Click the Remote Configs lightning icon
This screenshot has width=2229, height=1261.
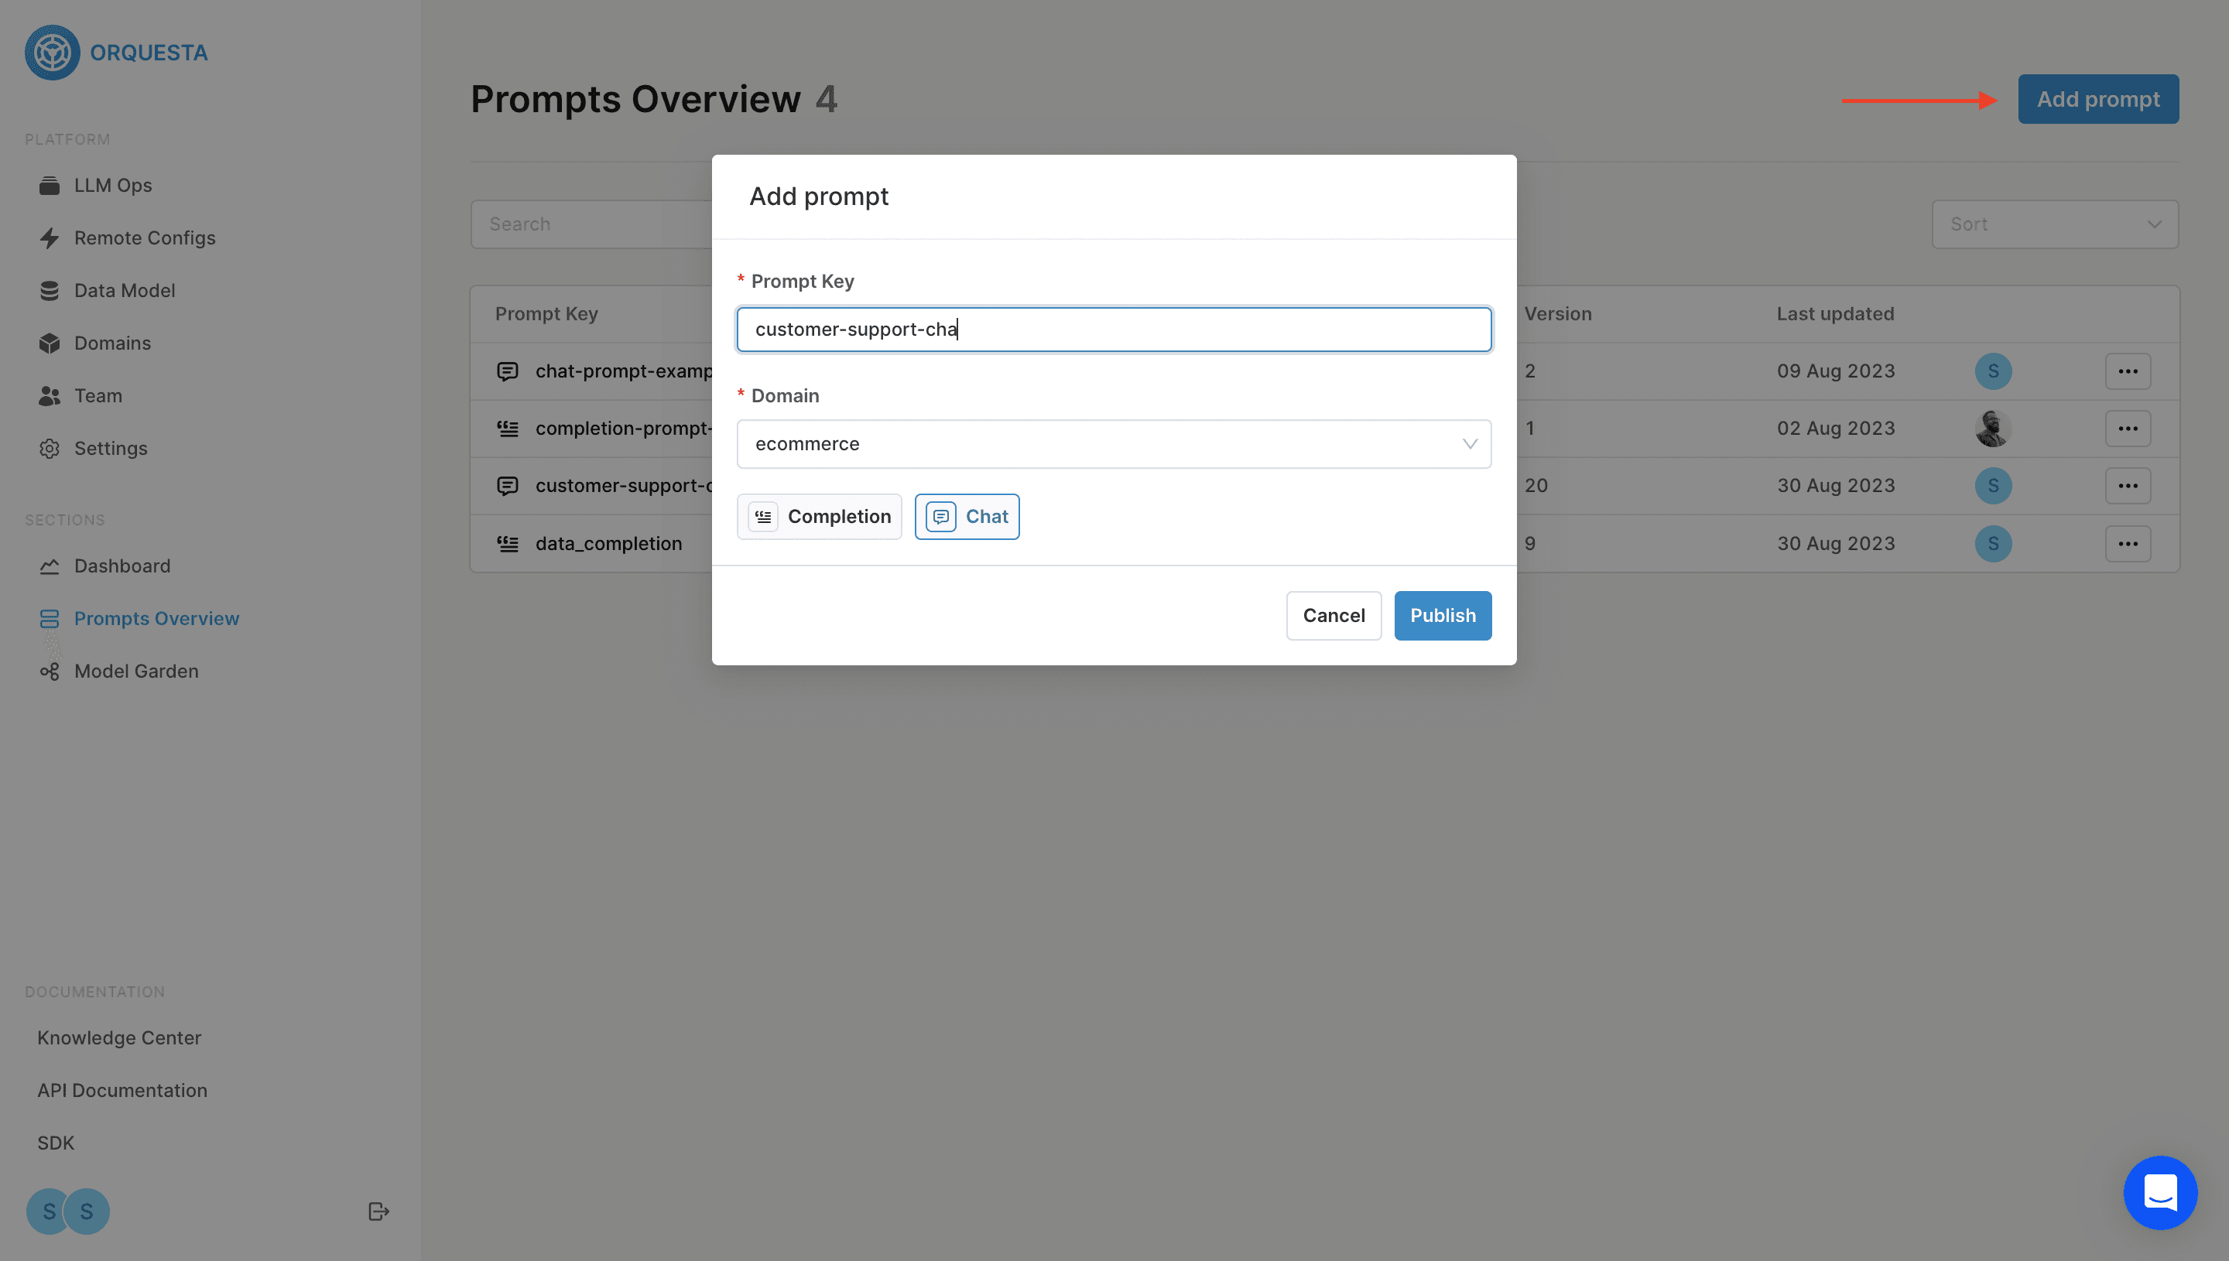pyautogui.click(x=50, y=238)
